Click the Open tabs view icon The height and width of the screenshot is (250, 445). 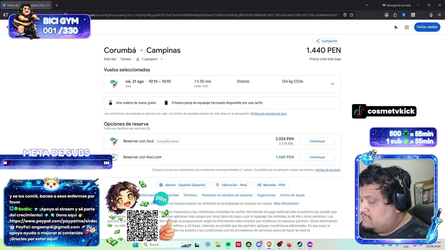[6, 15]
